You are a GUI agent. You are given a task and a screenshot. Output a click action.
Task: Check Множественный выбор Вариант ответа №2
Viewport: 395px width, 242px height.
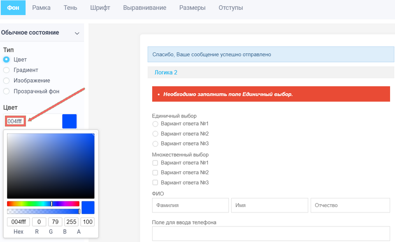pyautogui.click(x=156, y=173)
